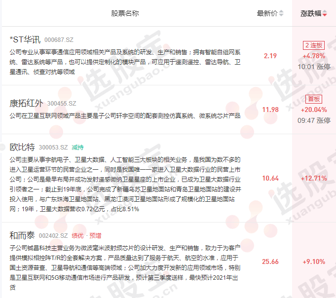
Task: Select the price 10.64
Action: coord(270,178)
